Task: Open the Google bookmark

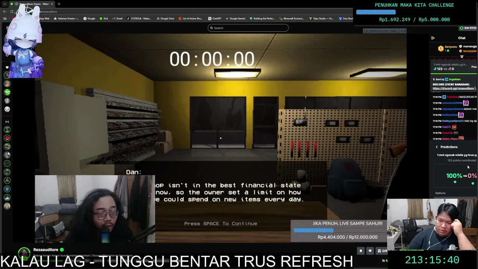Action: [x=89, y=18]
